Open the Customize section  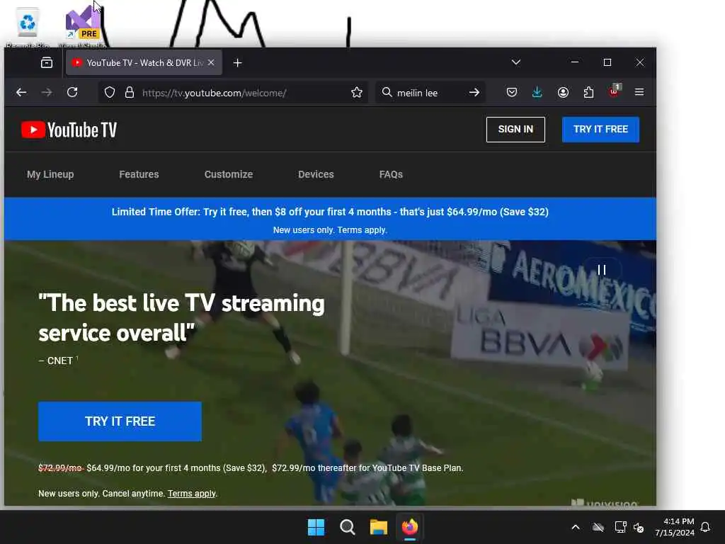point(229,174)
